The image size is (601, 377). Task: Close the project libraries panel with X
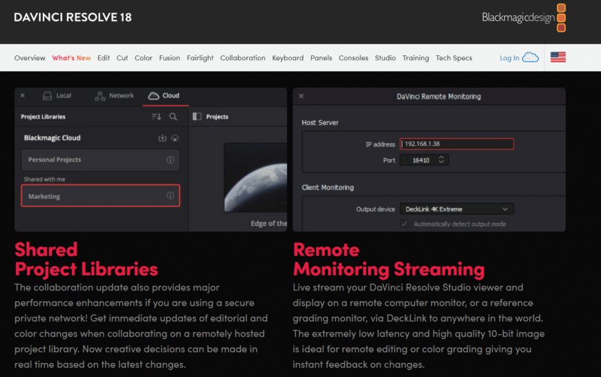click(23, 95)
